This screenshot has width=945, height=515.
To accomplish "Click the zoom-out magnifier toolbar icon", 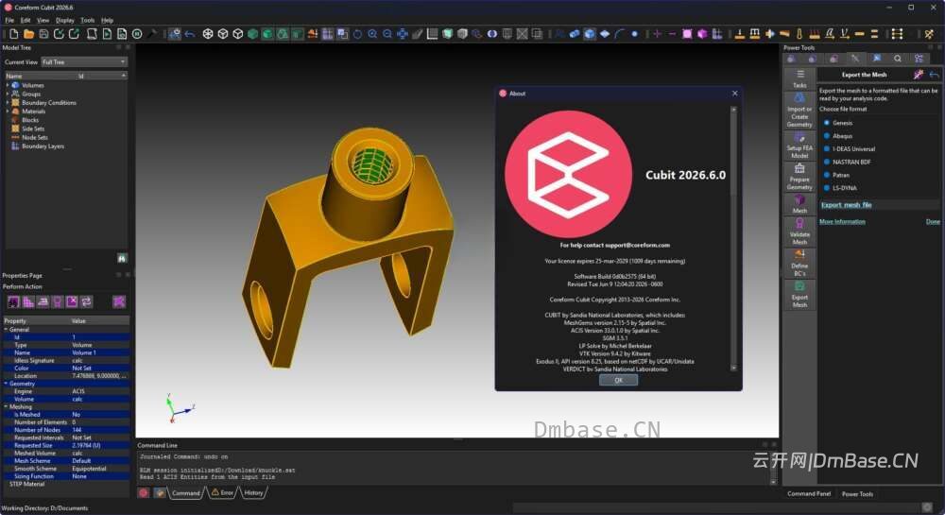I will (387, 34).
